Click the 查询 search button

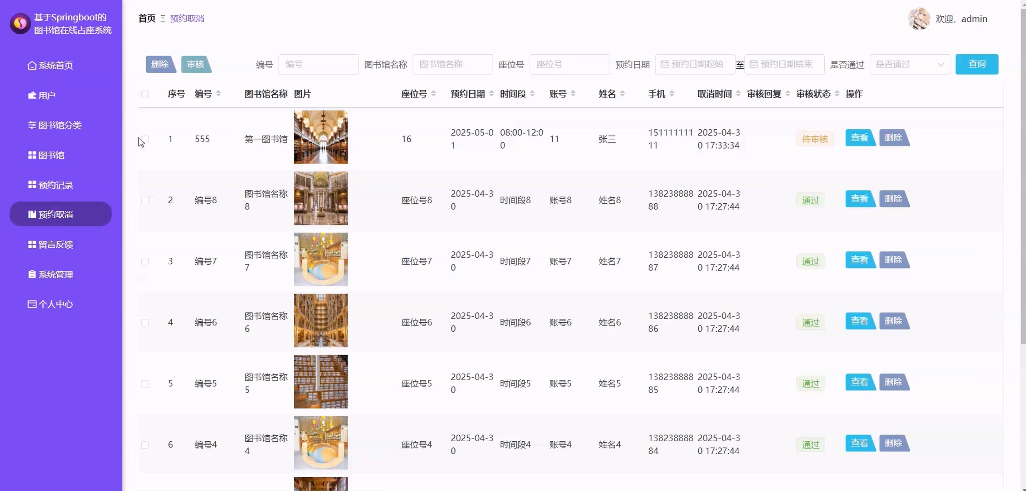[x=976, y=64]
